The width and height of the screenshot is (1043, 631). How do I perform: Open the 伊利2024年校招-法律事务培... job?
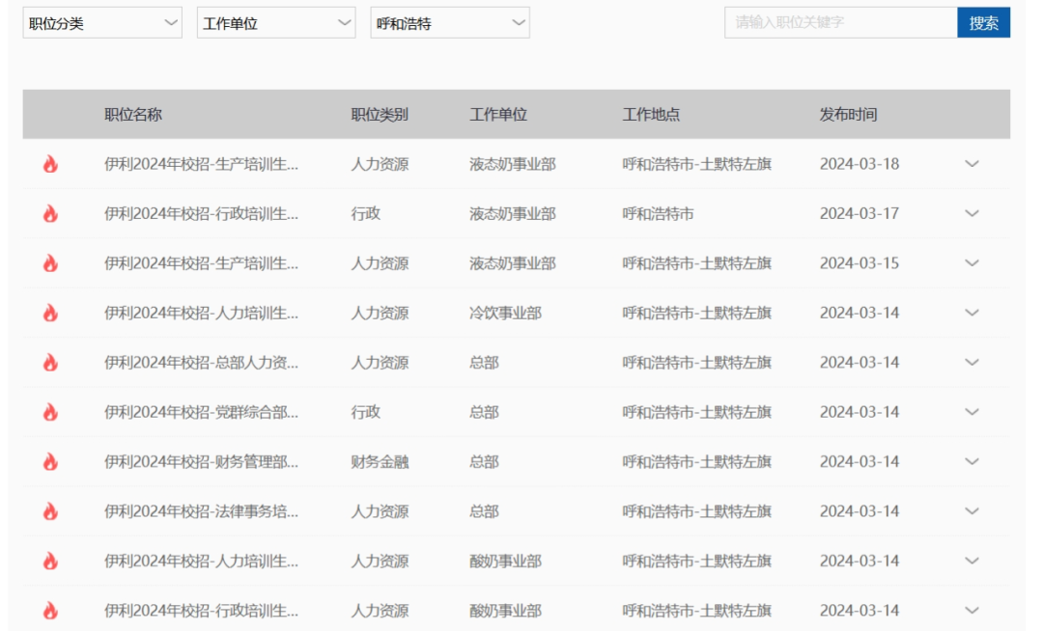pyautogui.click(x=201, y=511)
